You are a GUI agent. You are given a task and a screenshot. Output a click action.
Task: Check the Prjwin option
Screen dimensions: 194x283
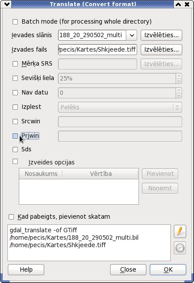pos(15,136)
